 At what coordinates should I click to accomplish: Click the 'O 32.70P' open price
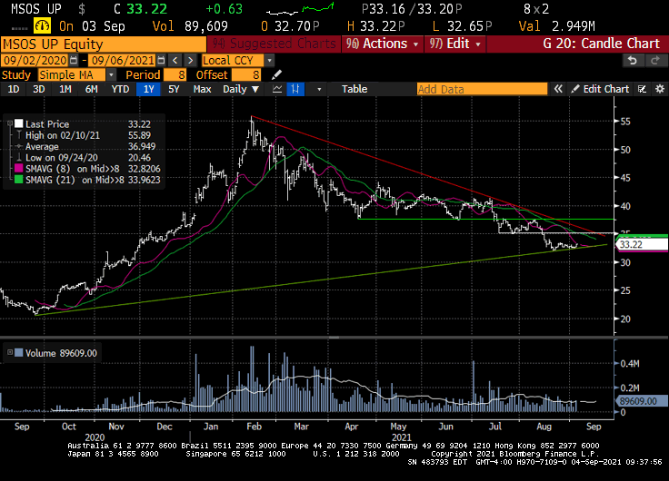point(290,26)
